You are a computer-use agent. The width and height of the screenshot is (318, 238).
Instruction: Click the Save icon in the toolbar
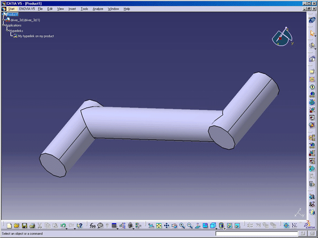coord(24,226)
